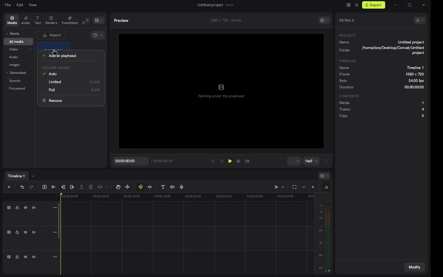Screen dimensions: 443x277
Task: Toggle the magnet snapping icon
Action: coord(141,187)
